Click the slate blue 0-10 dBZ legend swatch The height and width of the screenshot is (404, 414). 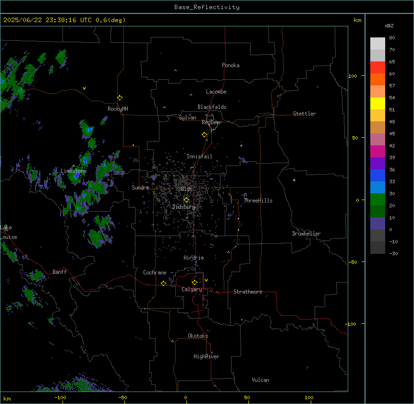coord(377,224)
